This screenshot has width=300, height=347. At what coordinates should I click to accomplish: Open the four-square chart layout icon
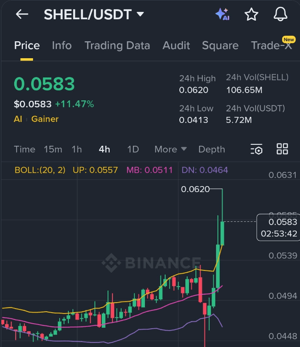pyautogui.click(x=282, y=149)
